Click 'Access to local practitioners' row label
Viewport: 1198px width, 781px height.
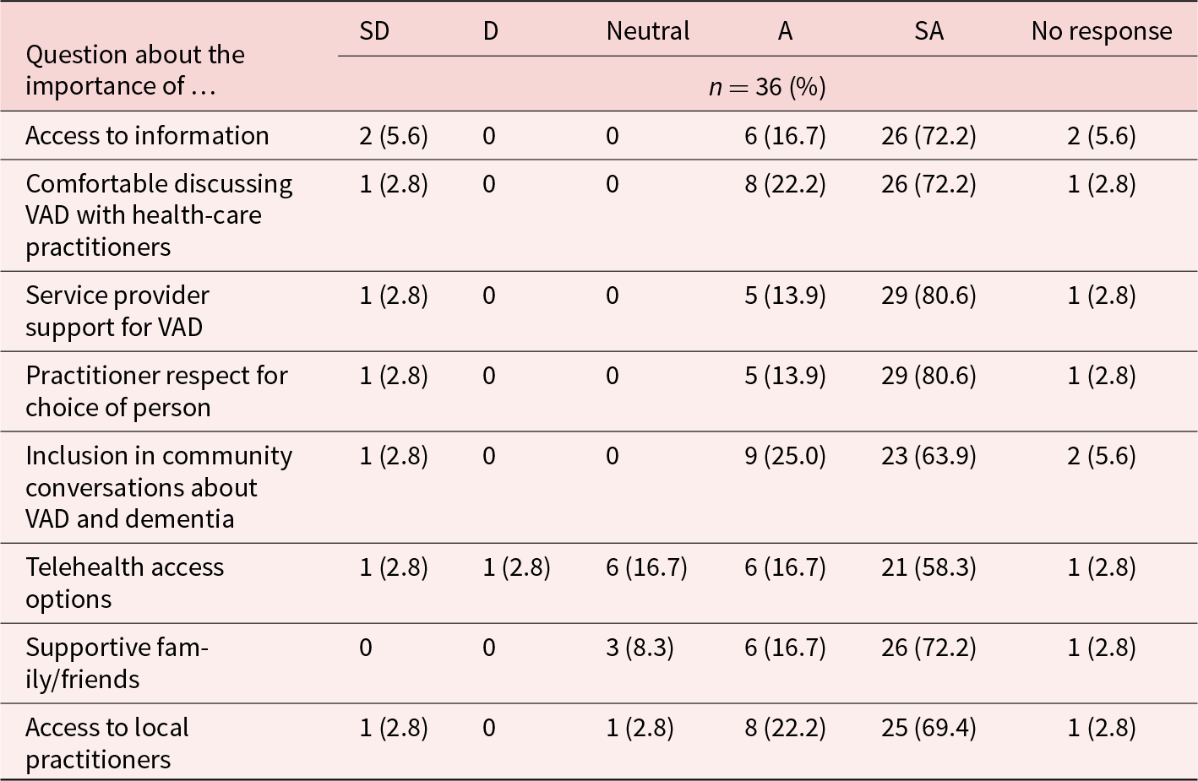click(x=107, y=743)
